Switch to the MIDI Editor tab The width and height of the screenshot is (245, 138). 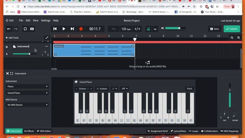44,131
